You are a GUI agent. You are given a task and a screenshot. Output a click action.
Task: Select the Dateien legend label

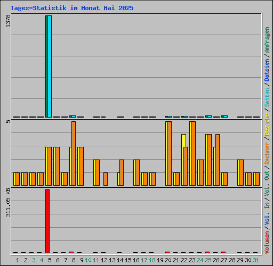(x=267, y=70)
